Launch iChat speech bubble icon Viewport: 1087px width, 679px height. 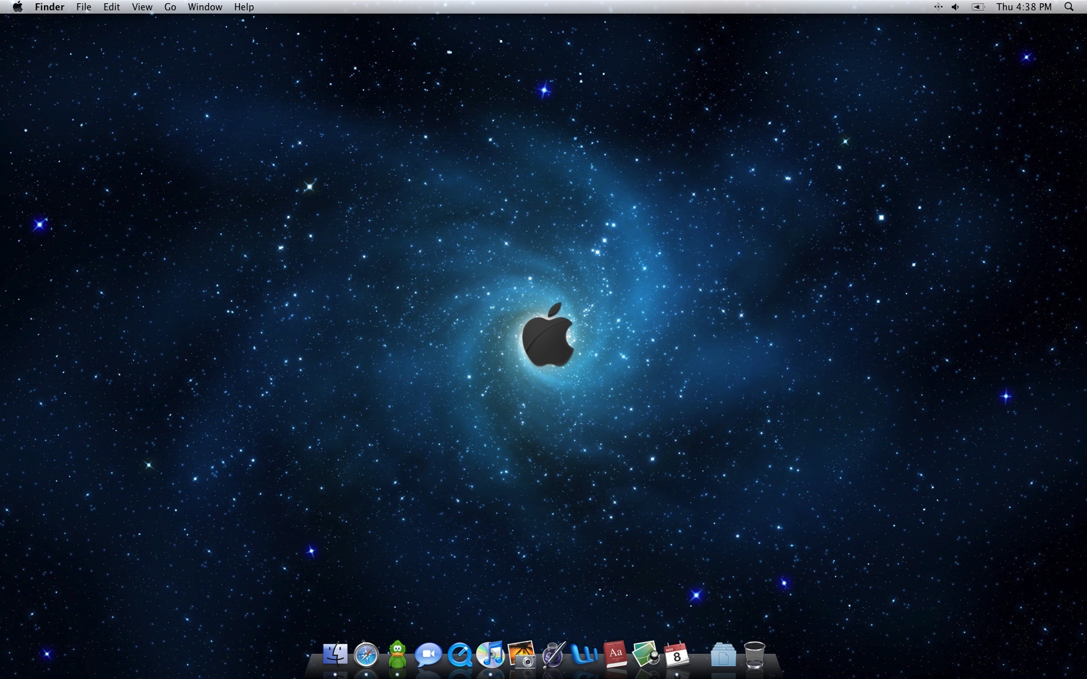coord(428,655)
